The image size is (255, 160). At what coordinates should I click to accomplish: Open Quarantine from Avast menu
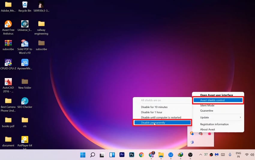pyautogui.click(x=206, y=111)
